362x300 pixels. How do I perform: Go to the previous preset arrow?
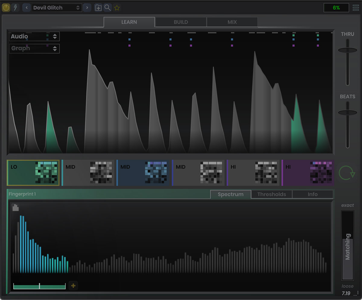27,8
